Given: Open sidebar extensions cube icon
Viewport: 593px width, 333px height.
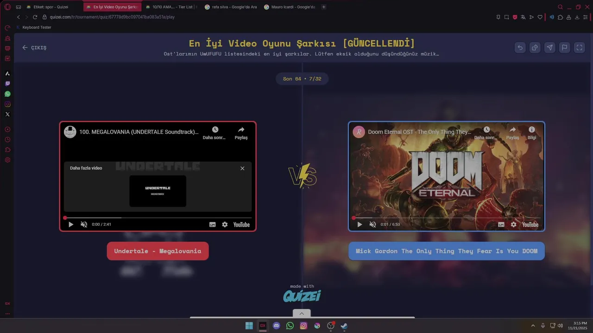Looking at the screenshot, I should tap(7, 150).
